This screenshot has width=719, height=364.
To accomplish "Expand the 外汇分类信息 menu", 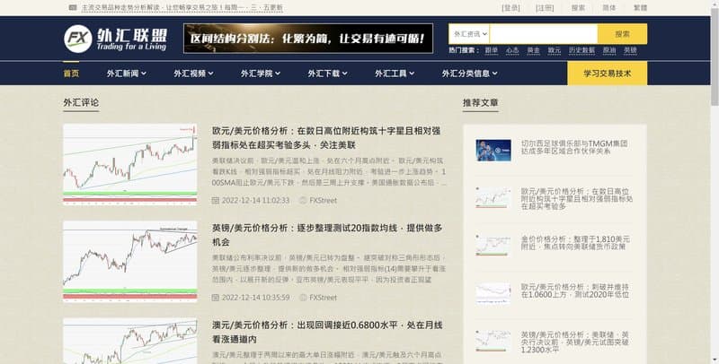I will [x=469, y=74].
